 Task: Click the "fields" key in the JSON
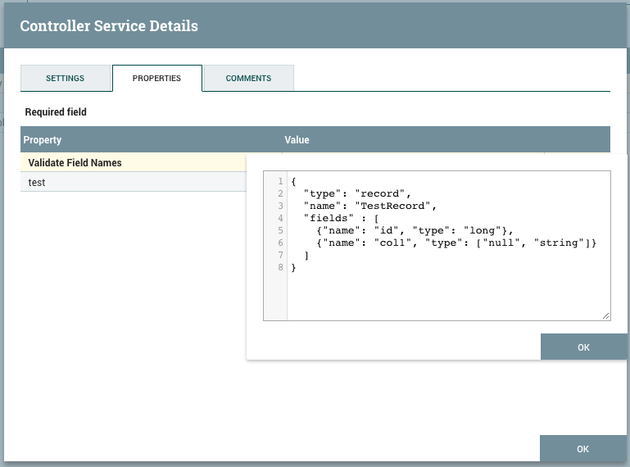(328, 218)
